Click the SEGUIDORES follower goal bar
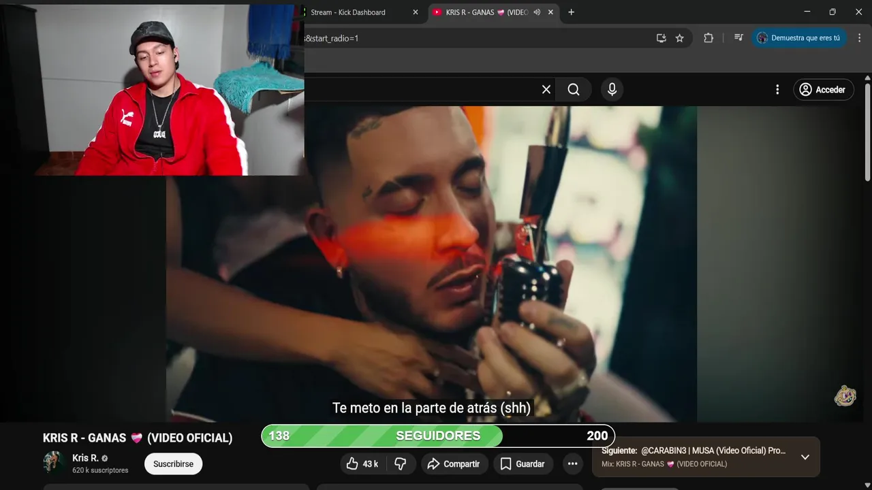Image resolution: width=872 pixels, height=490 pixels. 438,436
